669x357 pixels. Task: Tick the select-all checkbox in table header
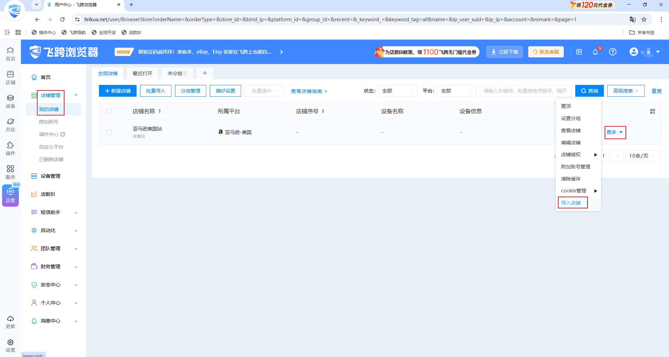pos(109,111)
